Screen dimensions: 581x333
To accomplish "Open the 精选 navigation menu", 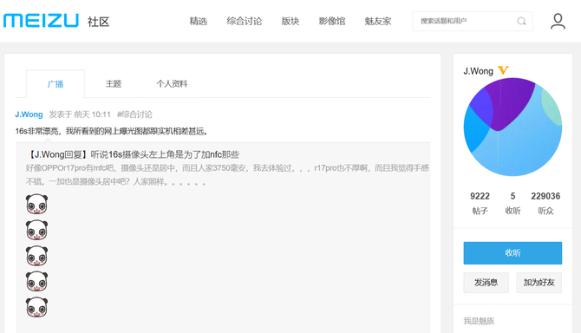I will pos(199,21).
